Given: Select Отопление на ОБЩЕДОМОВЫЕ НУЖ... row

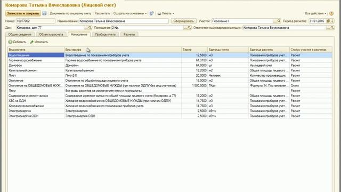Looking at the screenshot, I should coord(170,85).
